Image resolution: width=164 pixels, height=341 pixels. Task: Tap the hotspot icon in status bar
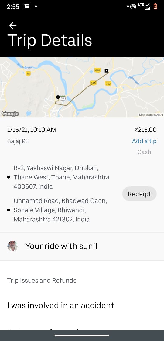click(x=133, y=6)
